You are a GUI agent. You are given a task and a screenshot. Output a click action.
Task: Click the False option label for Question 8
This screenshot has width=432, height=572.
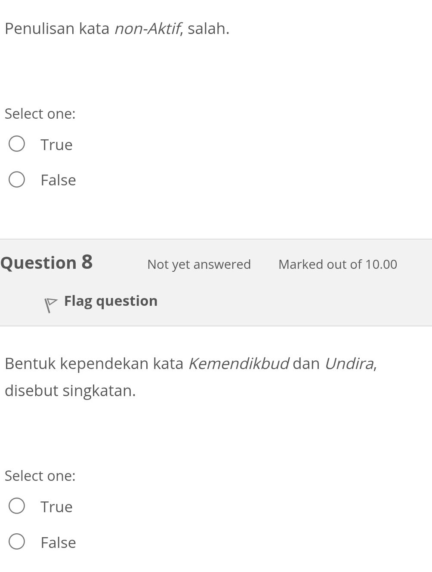pos(58,542)
